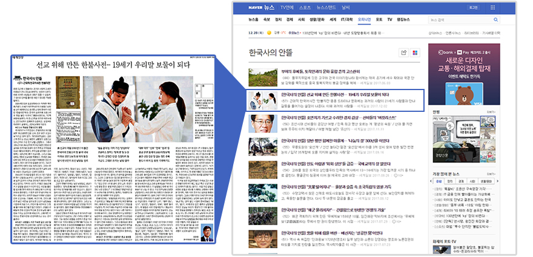Select 사회 tab in 가장 많이 본 뉴스
Image resolution: width=533 pixels, height=257 pixels.
tap(472, 181)
